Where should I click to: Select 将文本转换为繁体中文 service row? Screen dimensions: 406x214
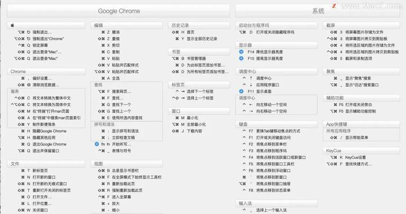[42, 98]
